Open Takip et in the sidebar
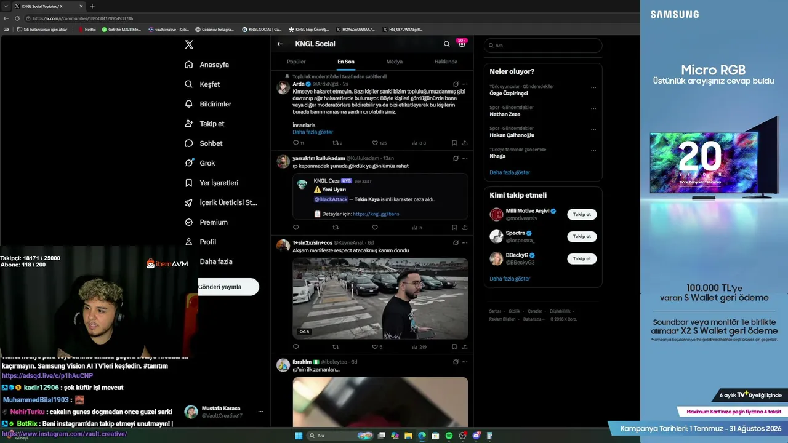Image resolution: width=788 pixels, height=443 pixels. (204, 124)
